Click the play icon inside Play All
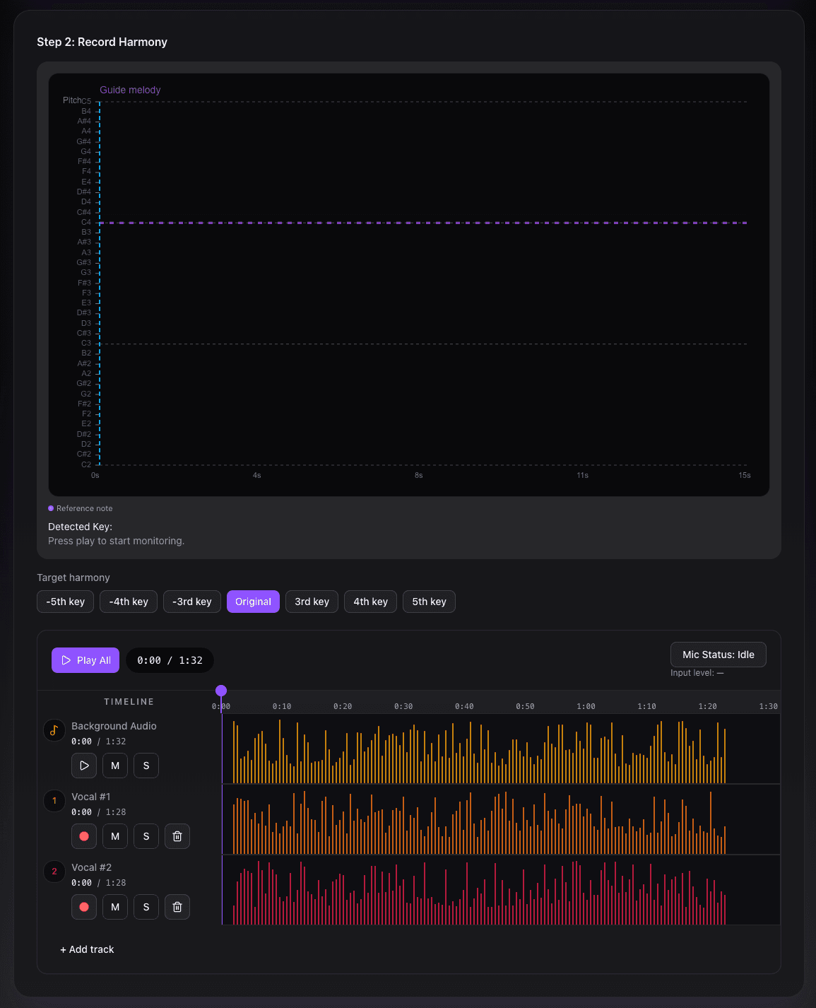This screenshot has height=1008, width=816. click(x=67, y=660)
